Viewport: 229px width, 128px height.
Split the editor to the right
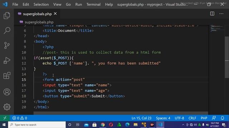pos(212,14)
